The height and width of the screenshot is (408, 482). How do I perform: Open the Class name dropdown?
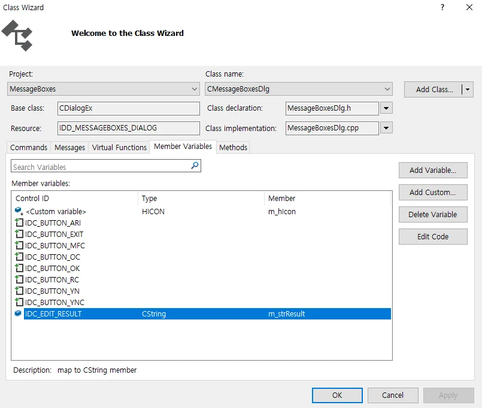[x=387, y=89]
